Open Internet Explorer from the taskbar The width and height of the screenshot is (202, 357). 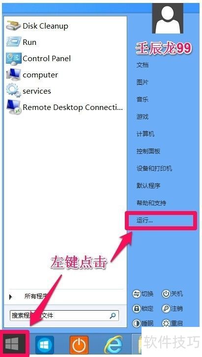(x=113, y=345)
